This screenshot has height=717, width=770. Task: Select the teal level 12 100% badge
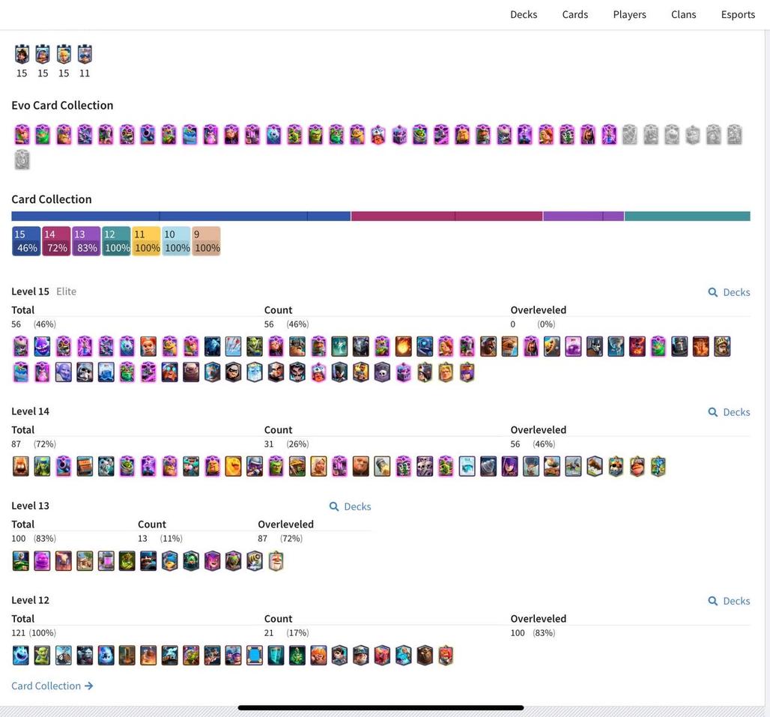[116, 241]
